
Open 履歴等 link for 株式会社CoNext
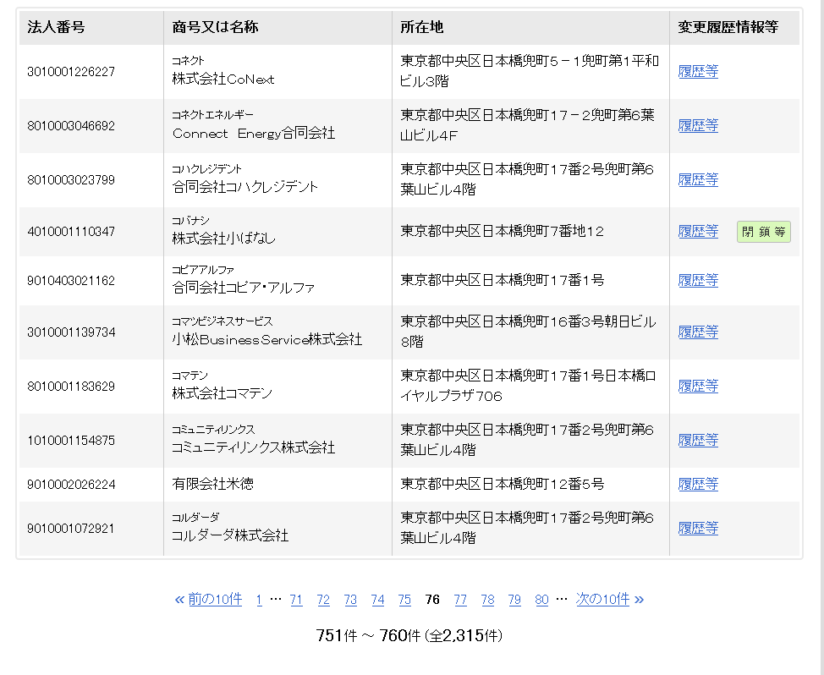(x=698, y=72)
